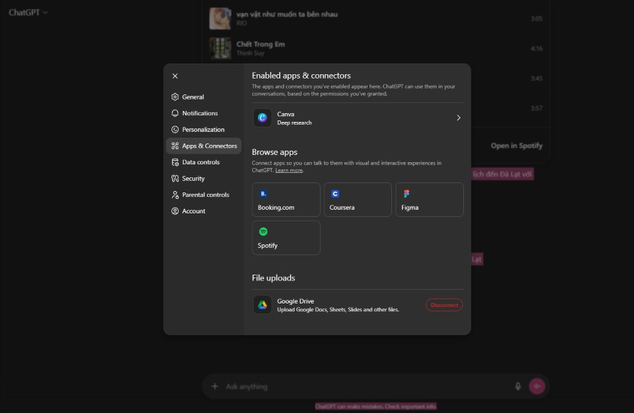Click the microphone dictation icon
This screenshot has width=634, height=413.
(518, 386)
